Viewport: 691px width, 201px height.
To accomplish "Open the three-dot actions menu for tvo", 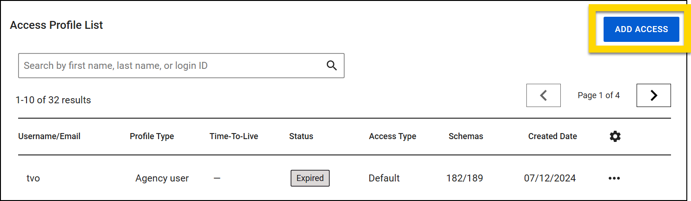I will pos(614,178).
